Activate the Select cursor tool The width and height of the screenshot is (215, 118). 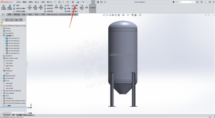(x=93, y=2)
